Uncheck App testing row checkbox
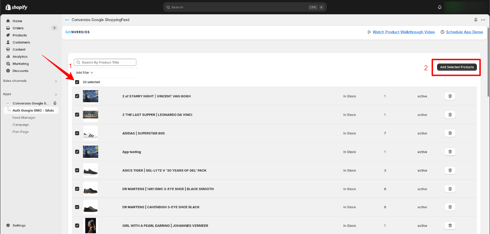The height and width of the screenshot is (234, 490). 77,152
